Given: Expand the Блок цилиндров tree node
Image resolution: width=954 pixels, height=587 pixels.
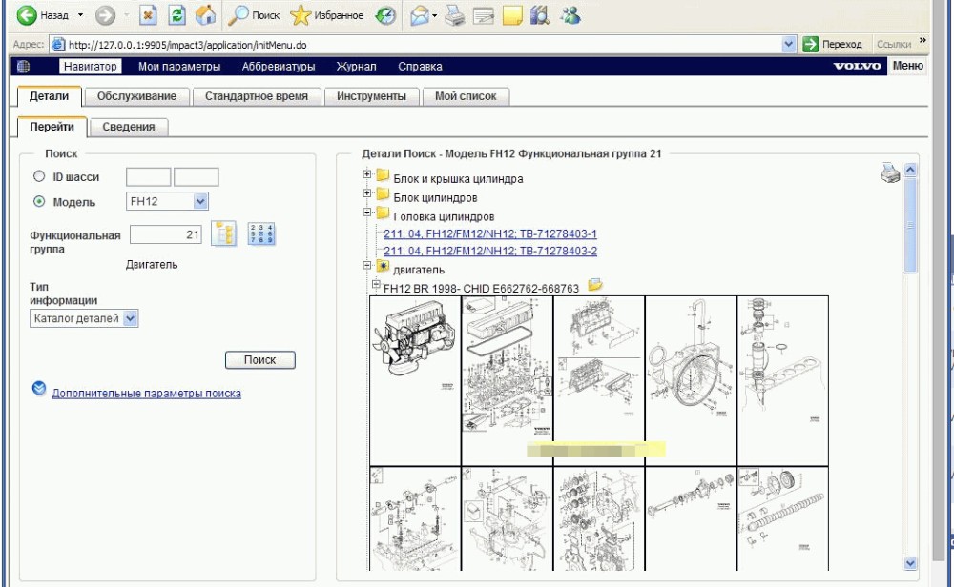Looking at the screenshot, I should click(367, 193).
